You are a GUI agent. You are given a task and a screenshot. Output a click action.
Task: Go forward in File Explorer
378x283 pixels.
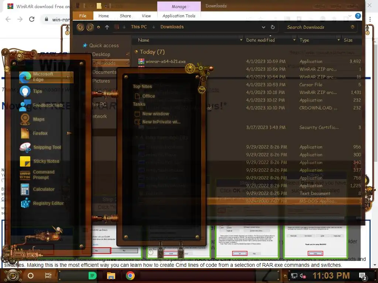click(x=90, y=27)
